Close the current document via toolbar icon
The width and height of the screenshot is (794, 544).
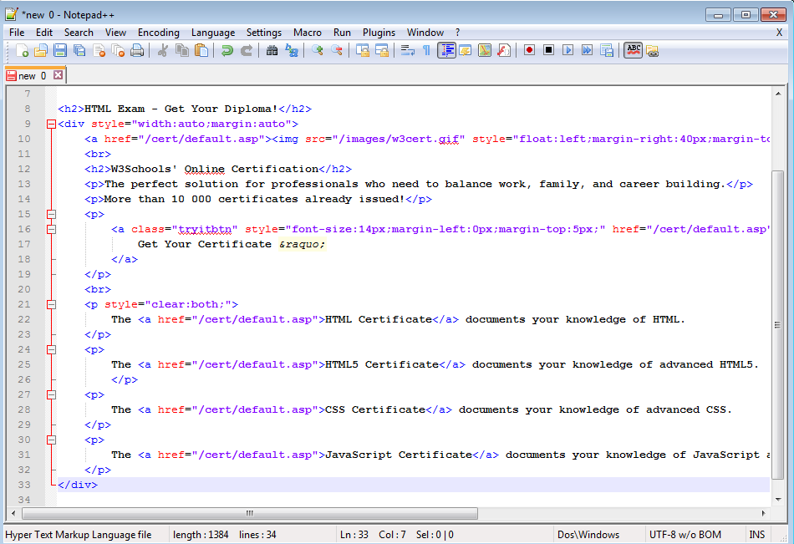pos(99,50)
